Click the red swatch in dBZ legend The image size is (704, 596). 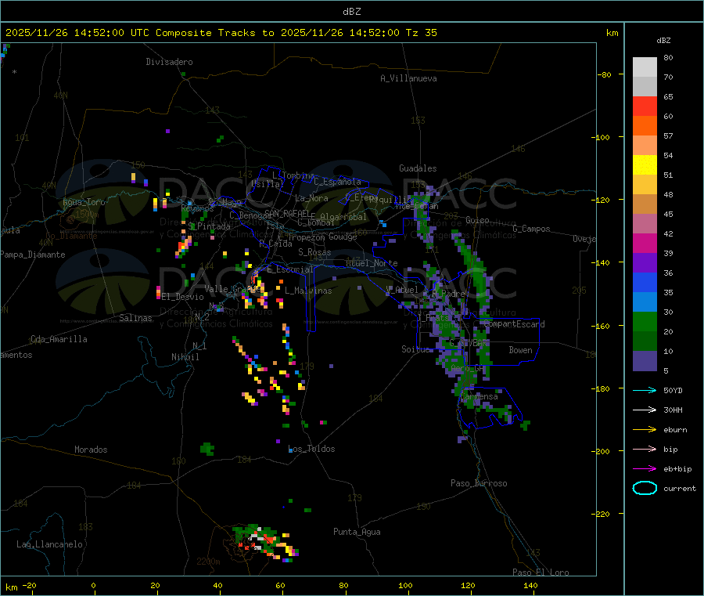pyautogui.click(x=645, y=106)
